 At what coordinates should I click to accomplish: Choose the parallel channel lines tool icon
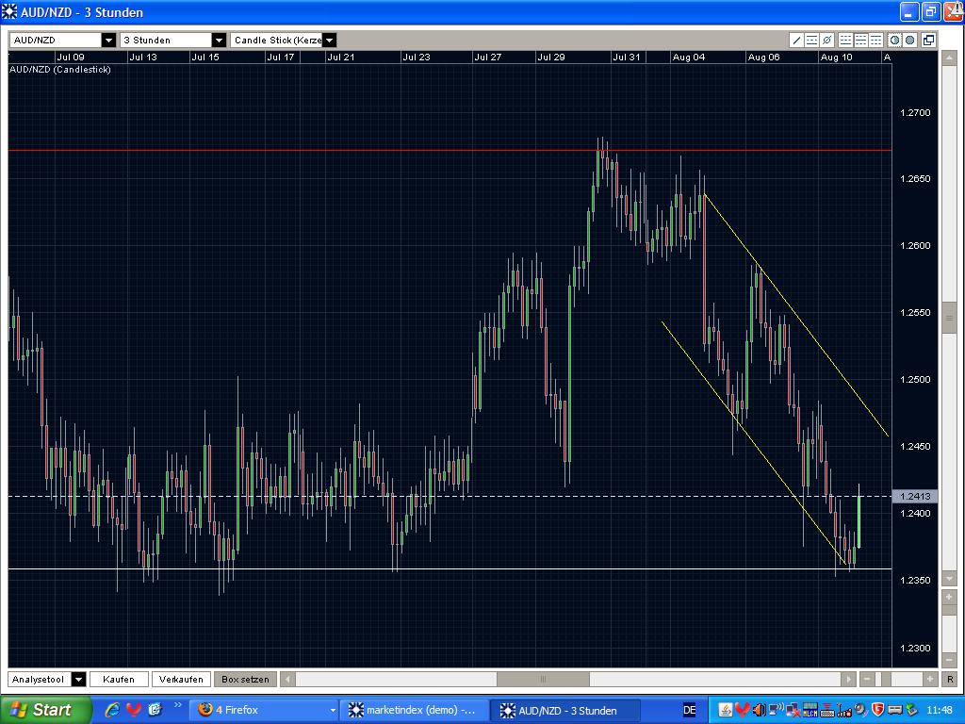(x=811, y=40)
